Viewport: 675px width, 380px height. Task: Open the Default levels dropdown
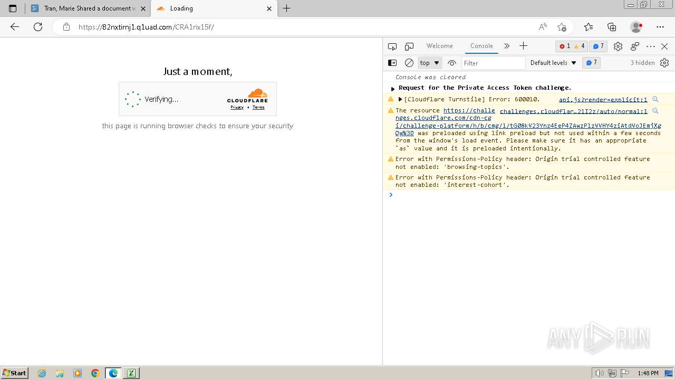click(553, 63)
